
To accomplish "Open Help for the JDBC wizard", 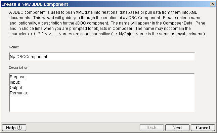I will [x=14, y=128].
